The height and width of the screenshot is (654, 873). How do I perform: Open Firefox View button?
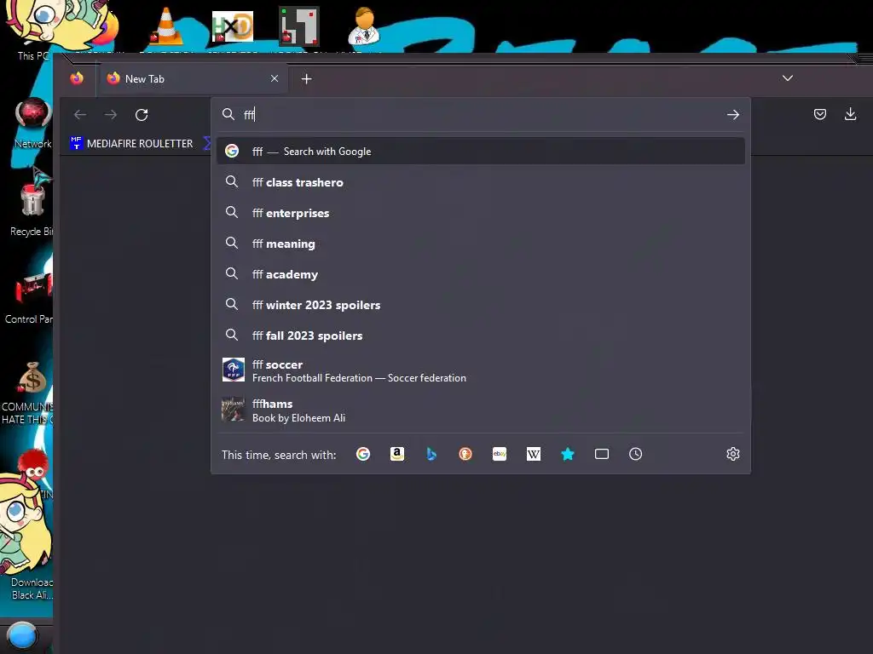77,78
